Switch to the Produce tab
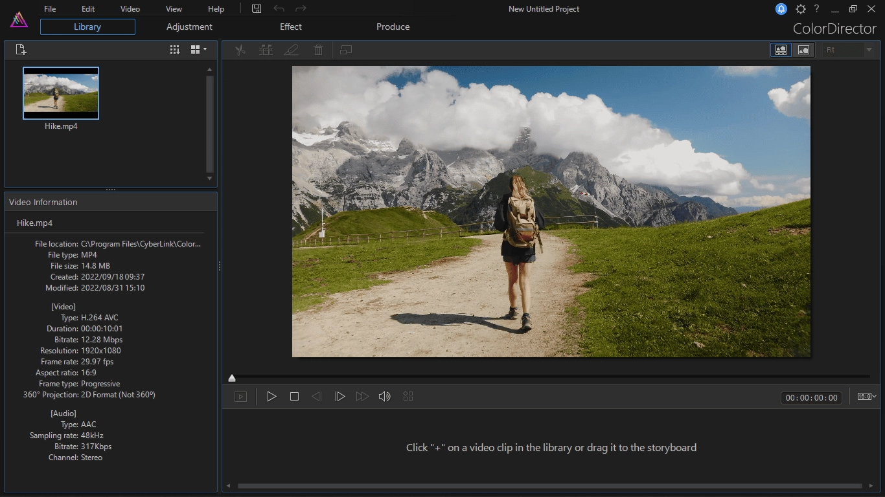Screen dimensions: 885x497 (393, 27)
